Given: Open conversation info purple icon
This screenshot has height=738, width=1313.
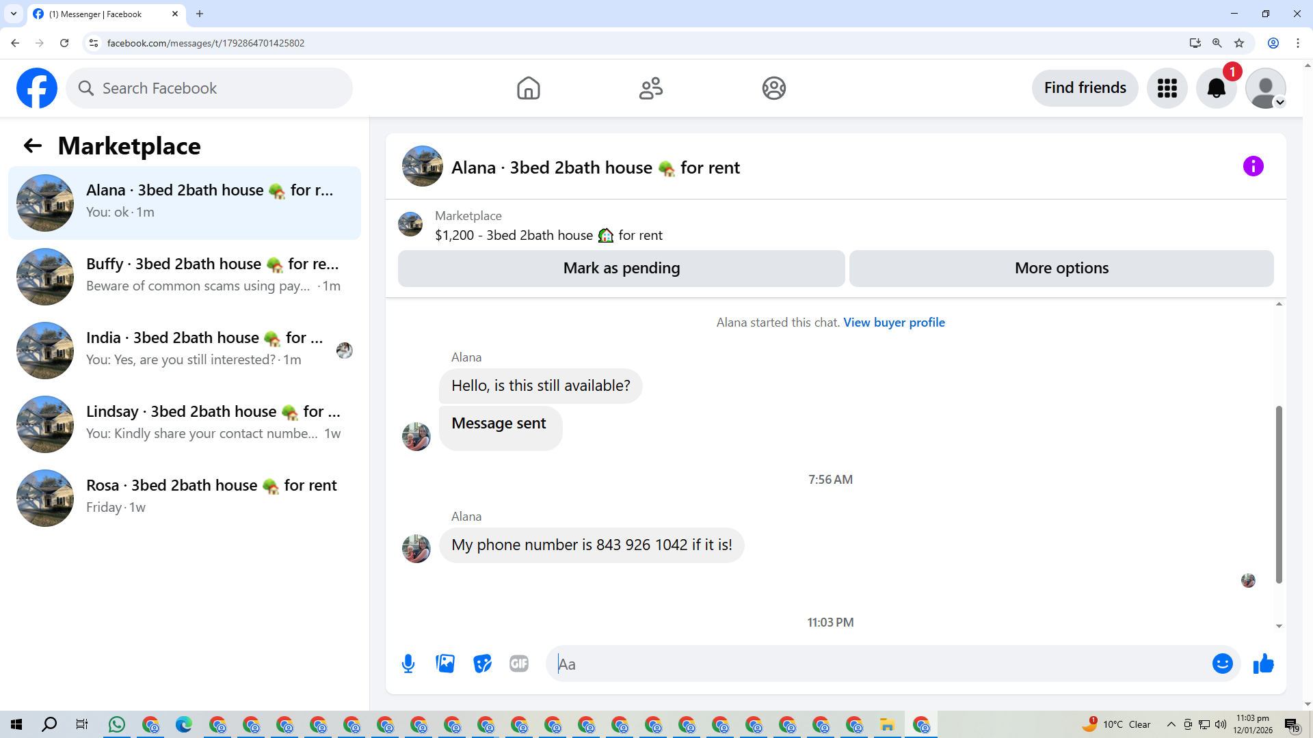Looking at the screenshot, I should [1253, 166].
